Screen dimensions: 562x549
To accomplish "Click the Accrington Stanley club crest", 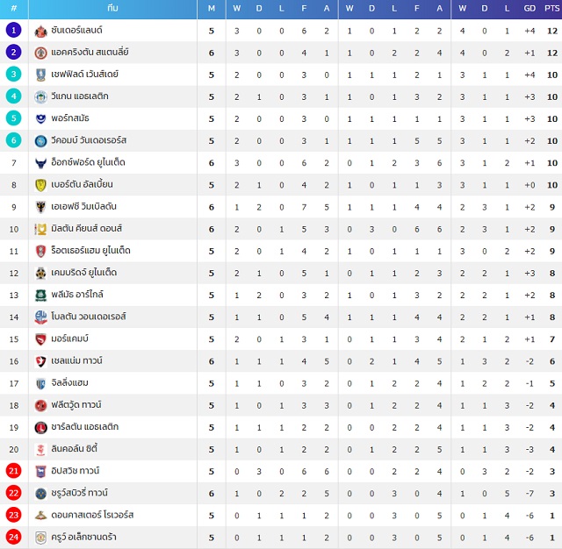I will point(41,53).
